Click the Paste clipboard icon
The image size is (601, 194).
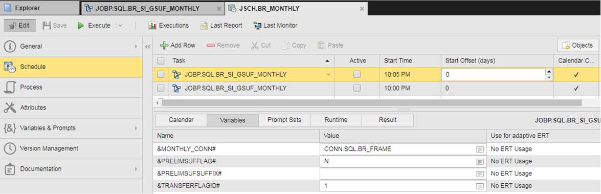click(321, 45)
